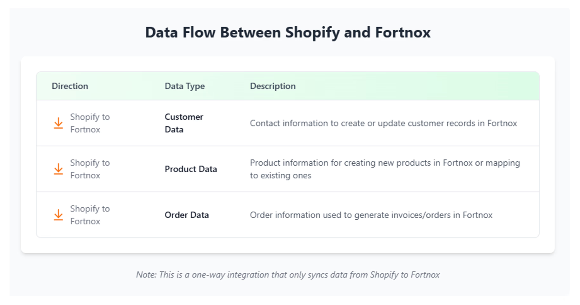Click the orange arrow icon in Order Data row

pyautogui.click(x=58, y=215)
